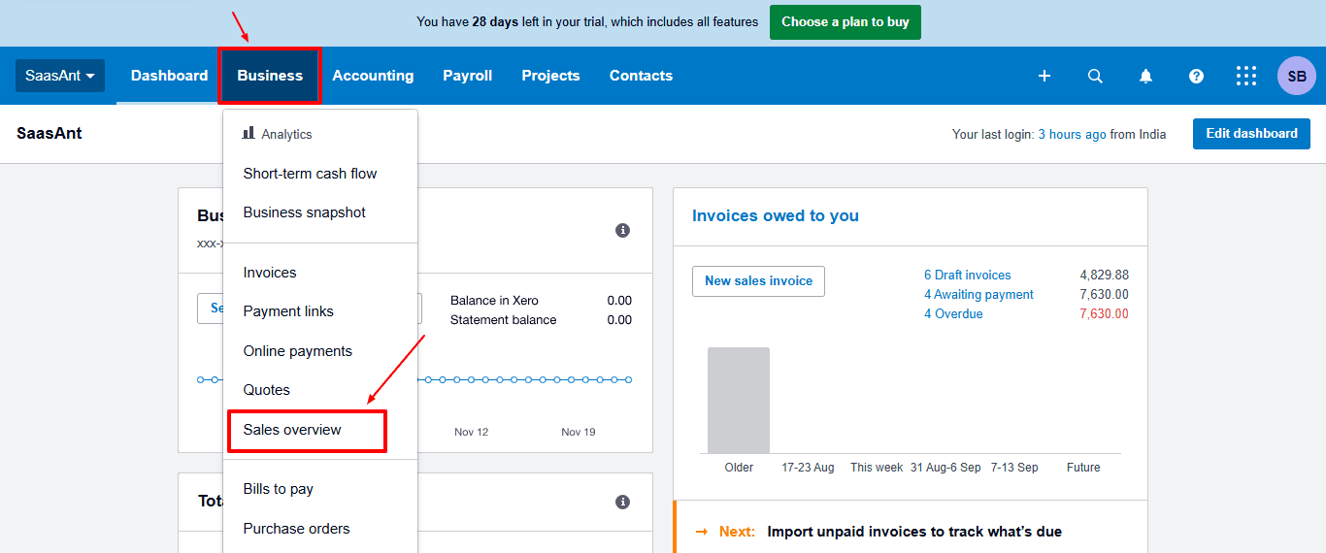Click info icon on the lower dashboard card
Screen dimensions: 1326x553
(623, 502)
